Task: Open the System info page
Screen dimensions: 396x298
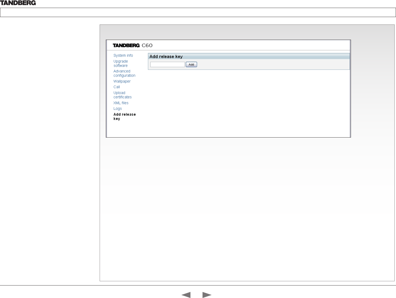Action: [x=123, y=55]
